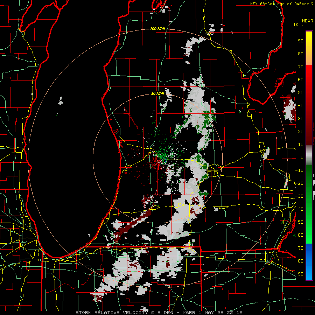The height and width of the screenshot is (315, 315).
Task: Click the KT units label above color scale
Action: click(x=299, y=24)
